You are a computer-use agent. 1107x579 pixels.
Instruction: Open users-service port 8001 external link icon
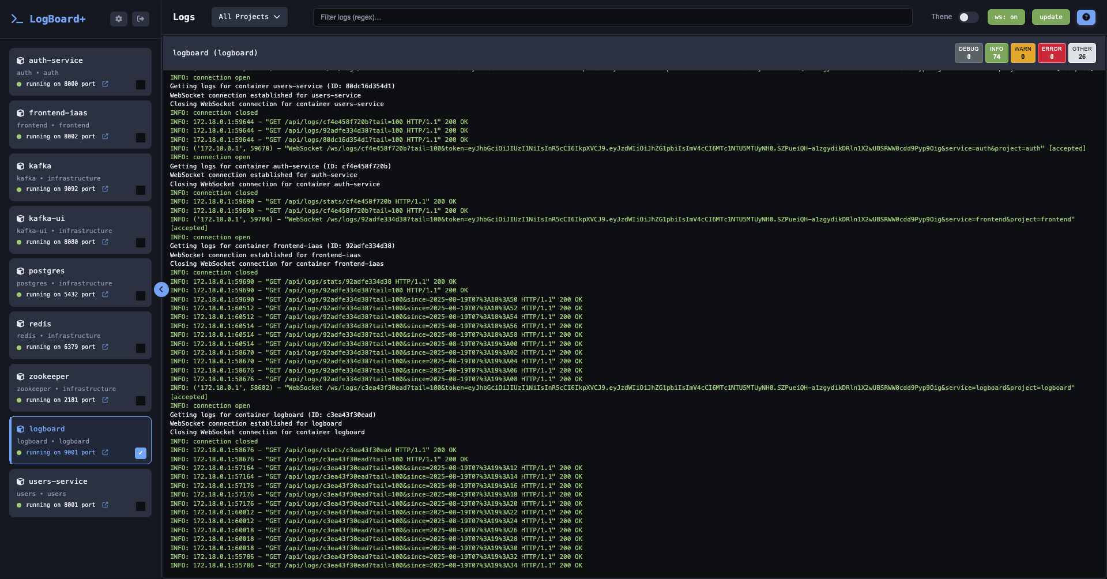pos(105,505)
